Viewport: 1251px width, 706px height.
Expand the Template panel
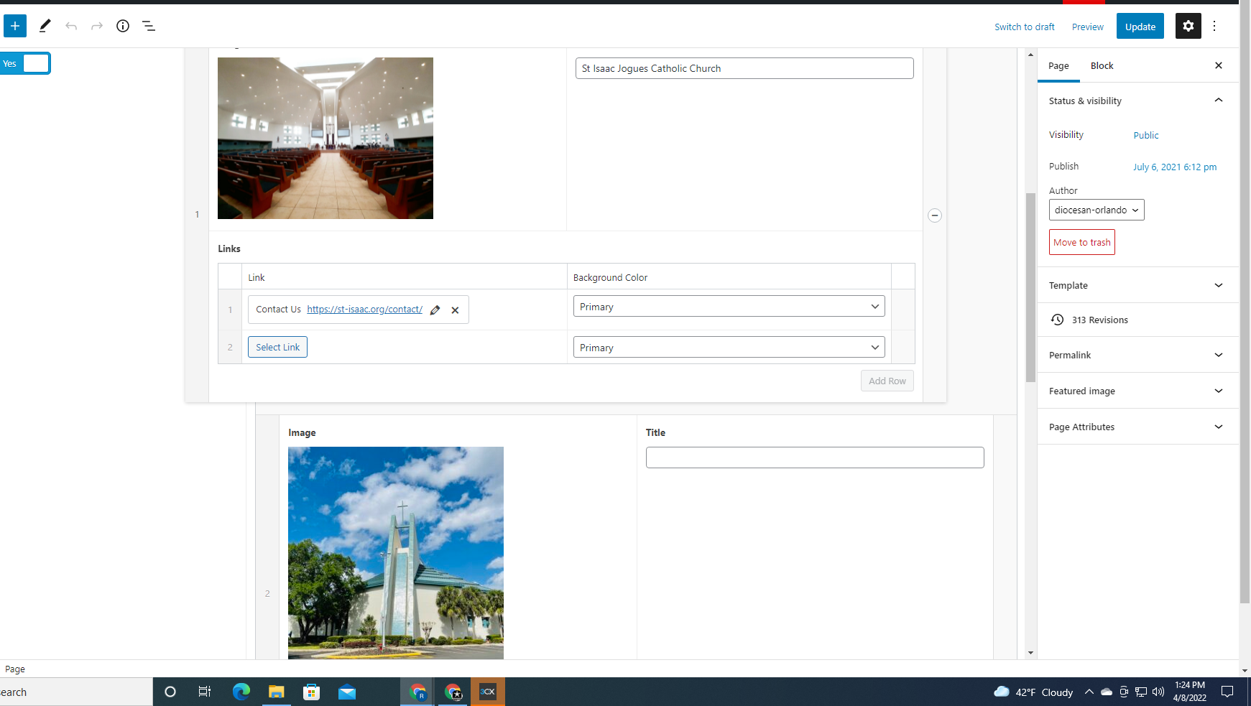point(1137,285)
